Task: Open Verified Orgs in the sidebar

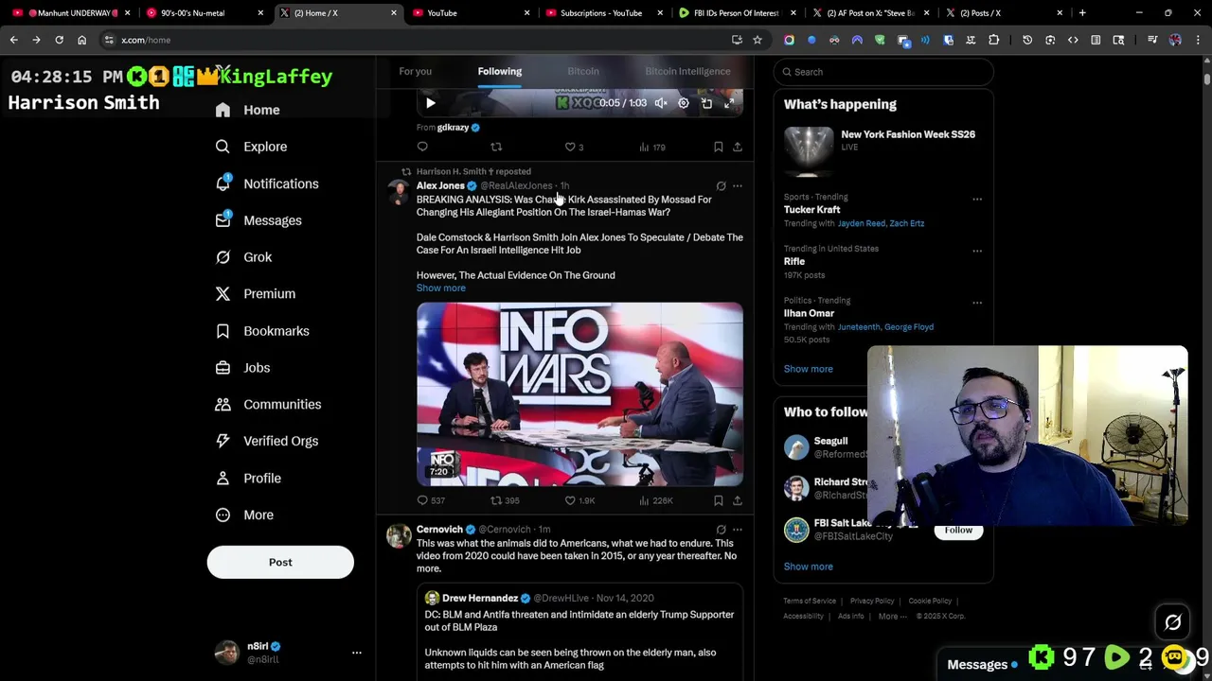Action: coord(267,442)
